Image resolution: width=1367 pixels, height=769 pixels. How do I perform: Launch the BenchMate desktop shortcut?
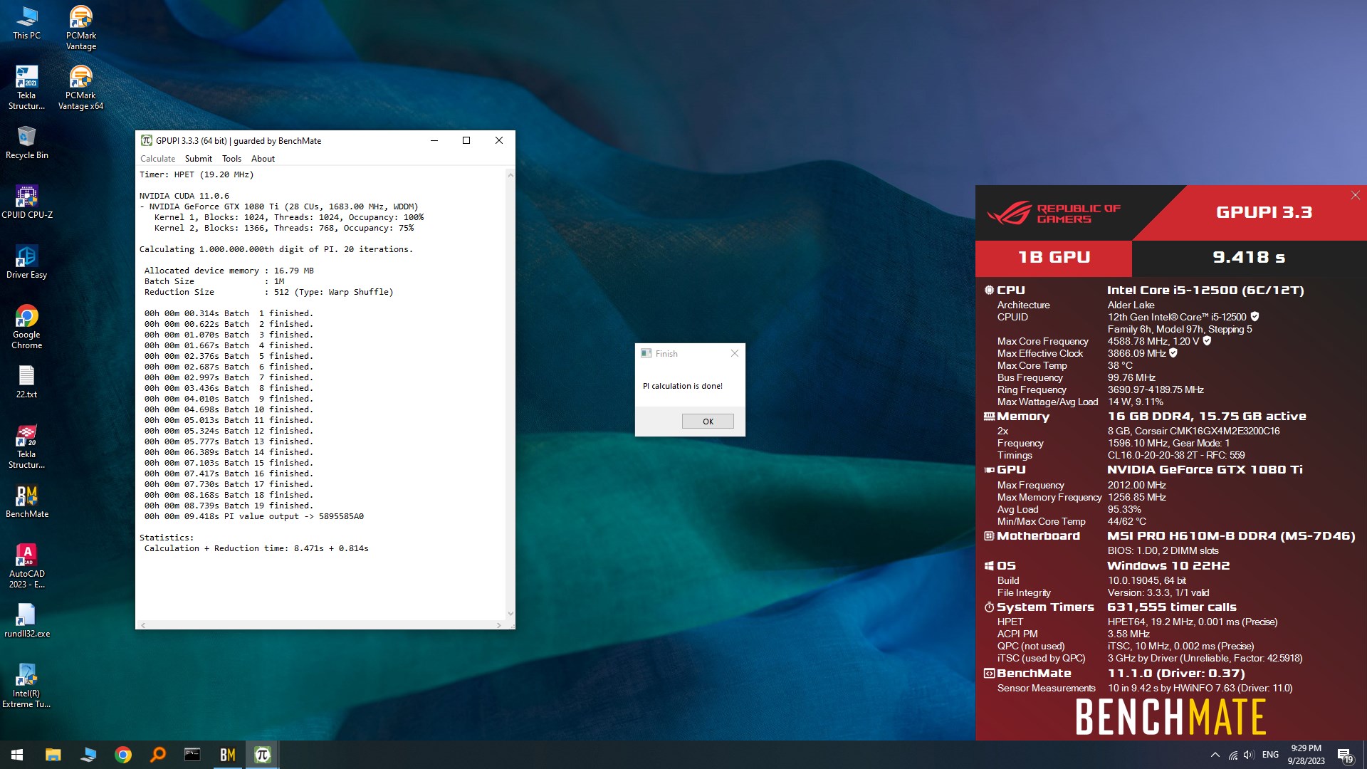pyautogui.click(x=26, y=501)
